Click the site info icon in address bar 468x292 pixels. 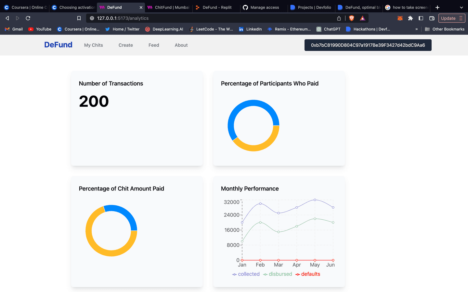[92, 18]
